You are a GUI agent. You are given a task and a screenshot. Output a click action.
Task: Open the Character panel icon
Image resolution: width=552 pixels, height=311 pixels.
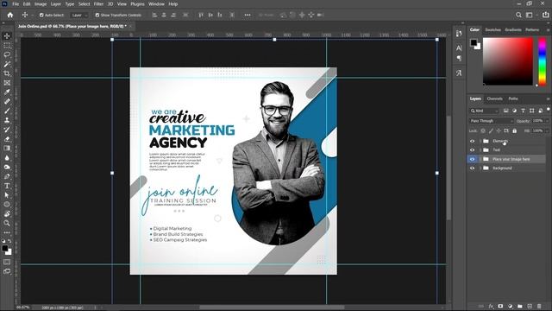(x=459, y=48)
